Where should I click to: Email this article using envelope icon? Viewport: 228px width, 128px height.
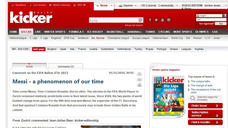(139, 79)
